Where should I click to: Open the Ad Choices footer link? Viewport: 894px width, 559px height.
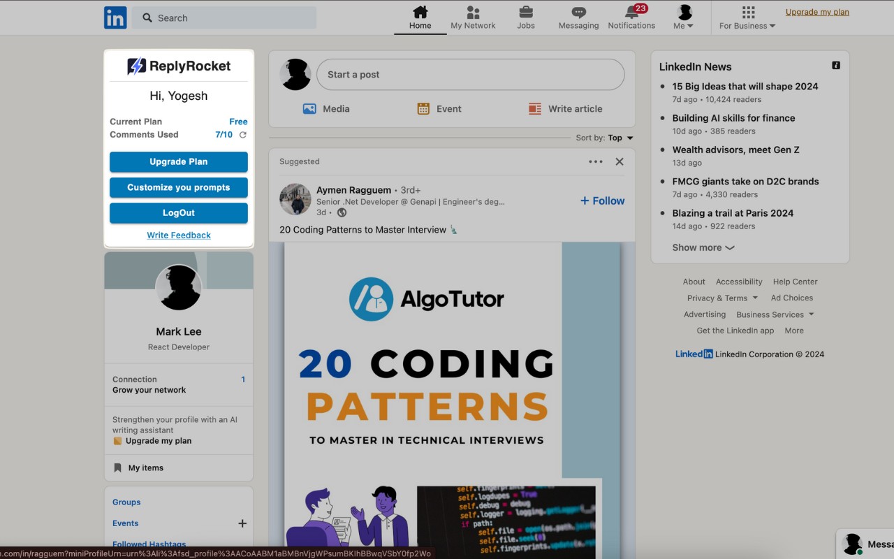coord(792,298)
